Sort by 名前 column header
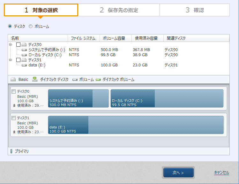The height and width of the screenshot is (184, 239). click(38, 38)
